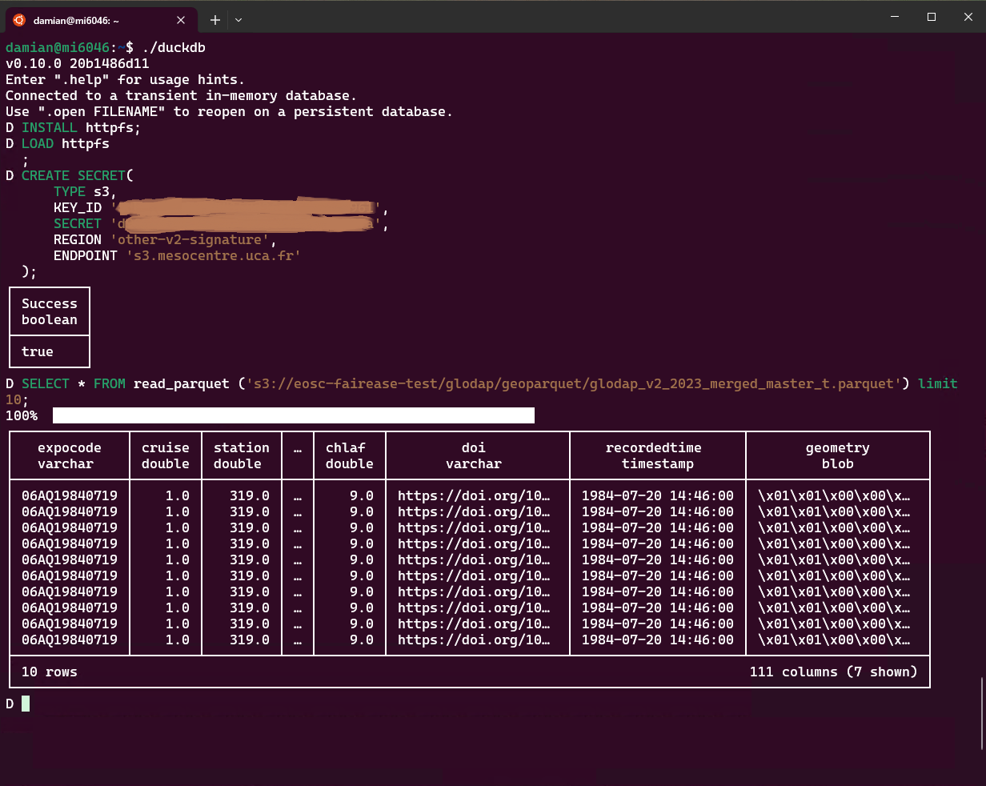
Task: Click the cruise double column header
Action: [x=165, y=455]
